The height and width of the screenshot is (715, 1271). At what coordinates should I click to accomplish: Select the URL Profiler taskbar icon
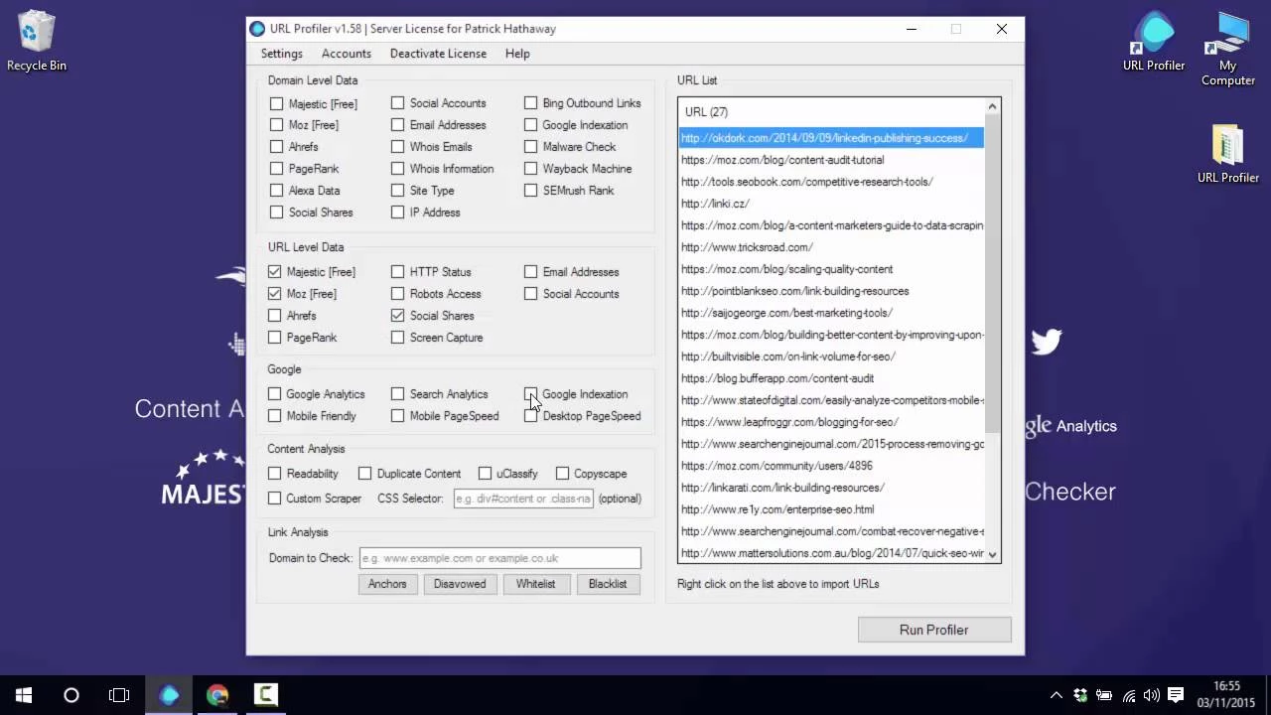[x=170, y=695]
